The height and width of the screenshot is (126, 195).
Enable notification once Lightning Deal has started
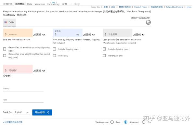tap(5, 56)
